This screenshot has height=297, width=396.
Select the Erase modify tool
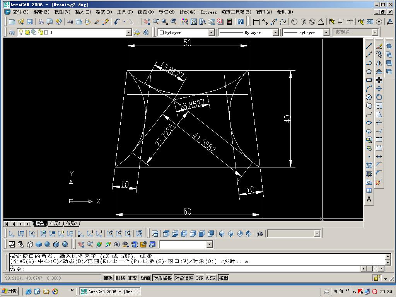pyautogui.click(x=379, y=46)
